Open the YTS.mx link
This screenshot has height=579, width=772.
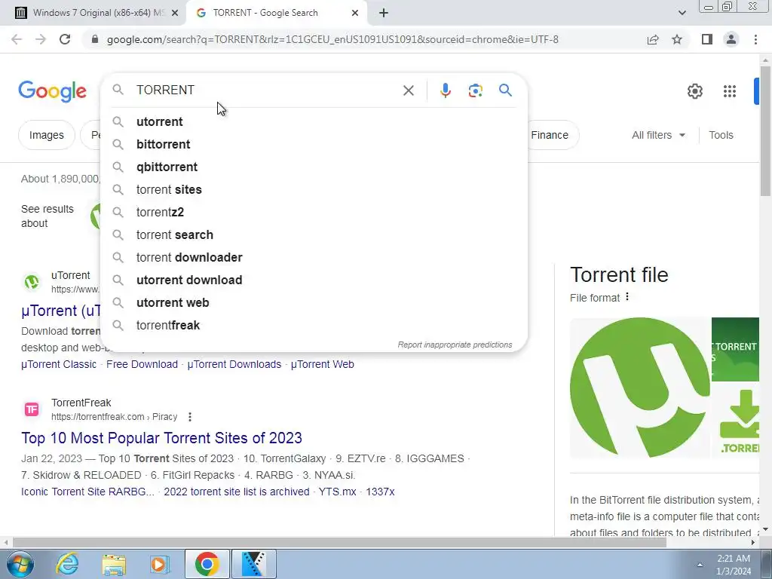pos(337,492)
